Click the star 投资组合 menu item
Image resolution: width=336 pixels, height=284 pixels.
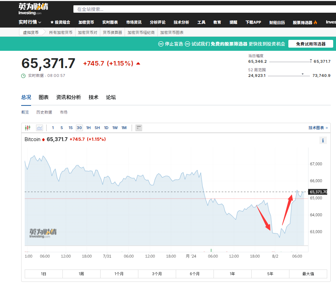point(60,22)
